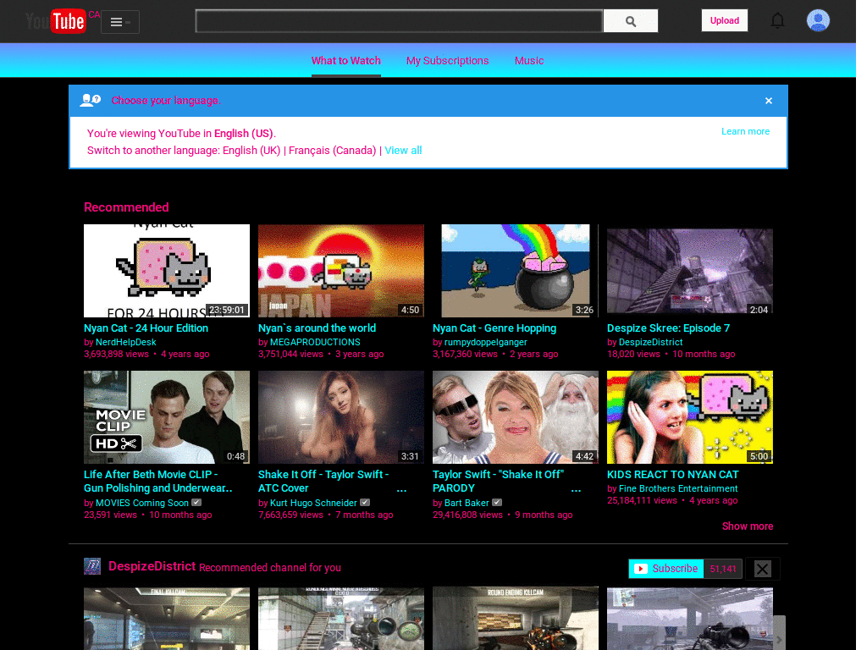The height and width of the screenshot is (650, 867).
Task: Open Nyan Cat 24 Hour Edition thumbnail
Action: [x=167, y=271]
